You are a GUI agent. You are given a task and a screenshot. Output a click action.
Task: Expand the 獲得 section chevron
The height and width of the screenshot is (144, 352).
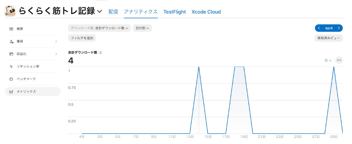pyautogui.click(x=56, y=42)
